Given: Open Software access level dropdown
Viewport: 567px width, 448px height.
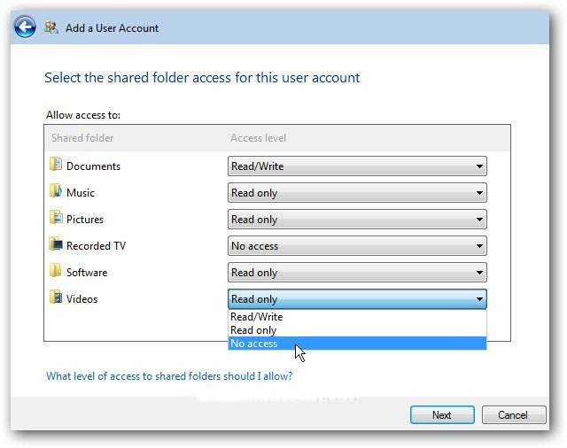Looking at the screenshot, I should coord(357,273).
